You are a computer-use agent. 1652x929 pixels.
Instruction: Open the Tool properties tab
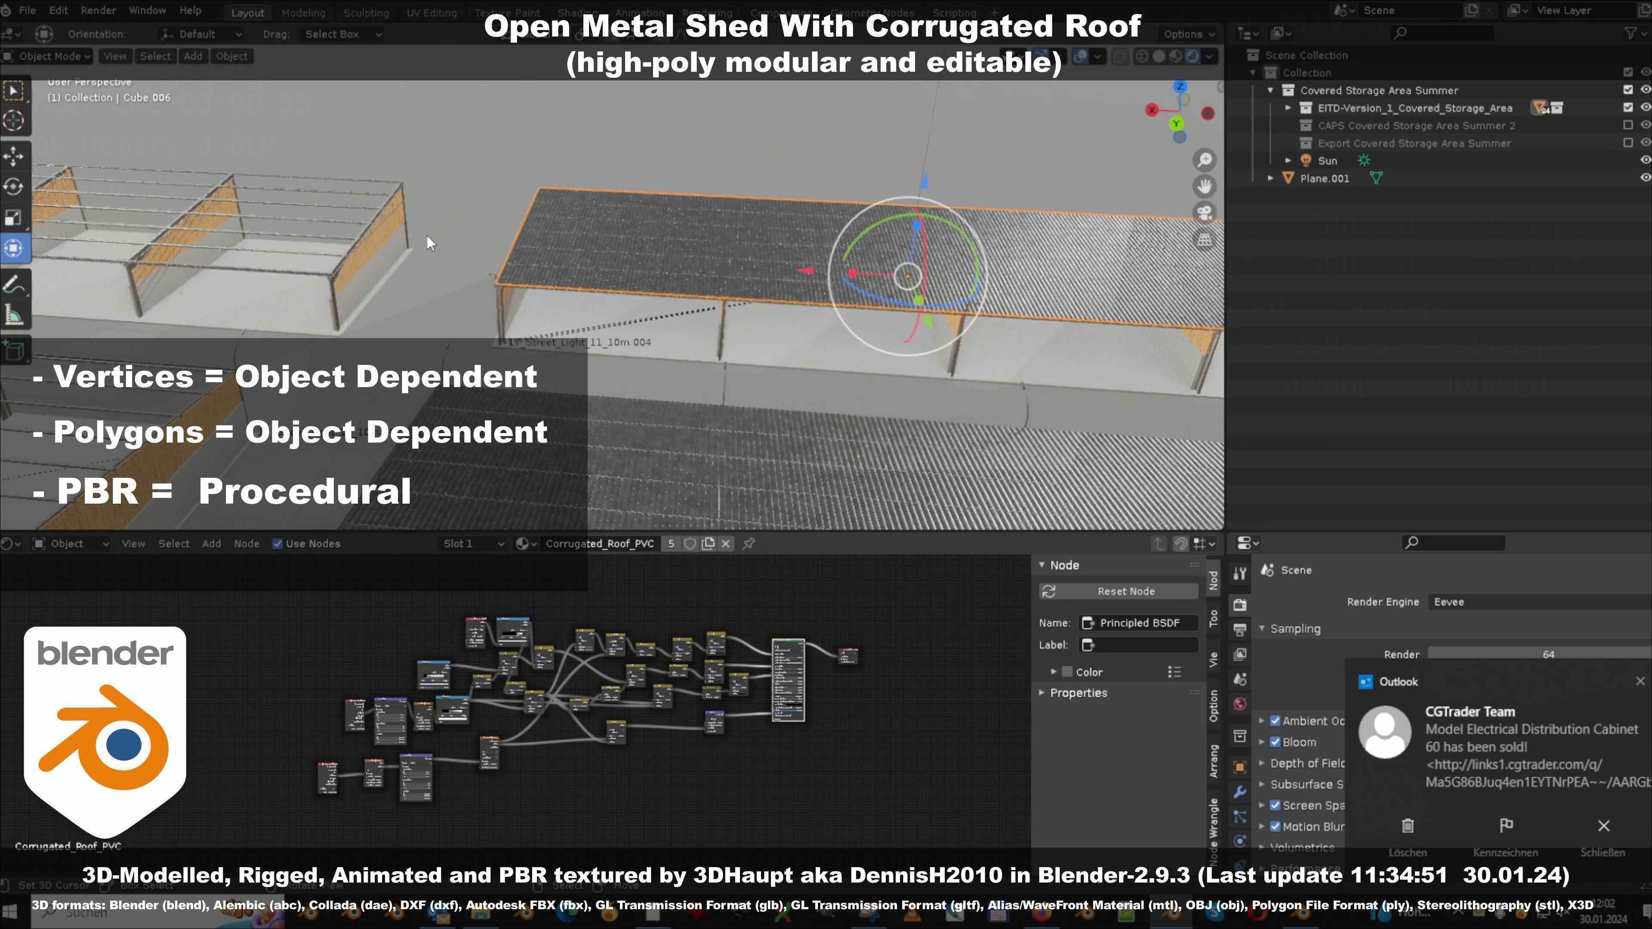tap(1239, 574)
